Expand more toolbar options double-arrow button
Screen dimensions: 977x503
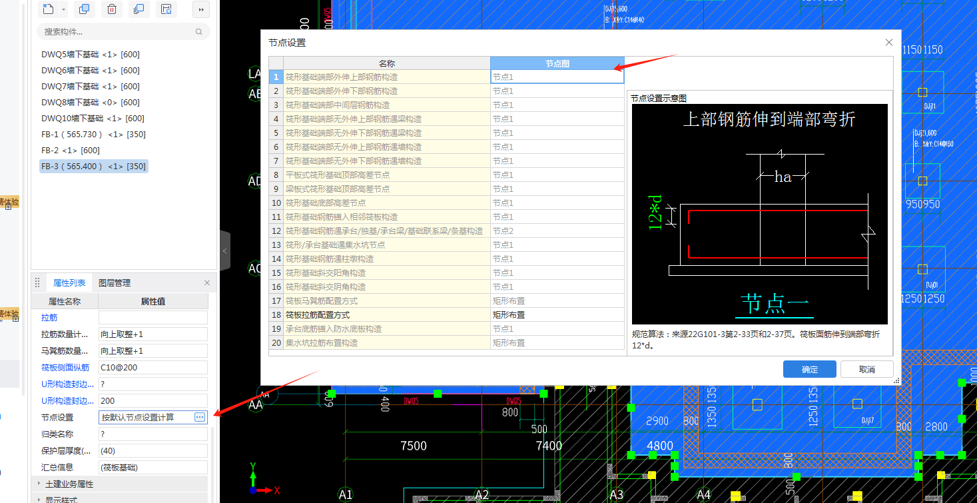click(200, 9)
